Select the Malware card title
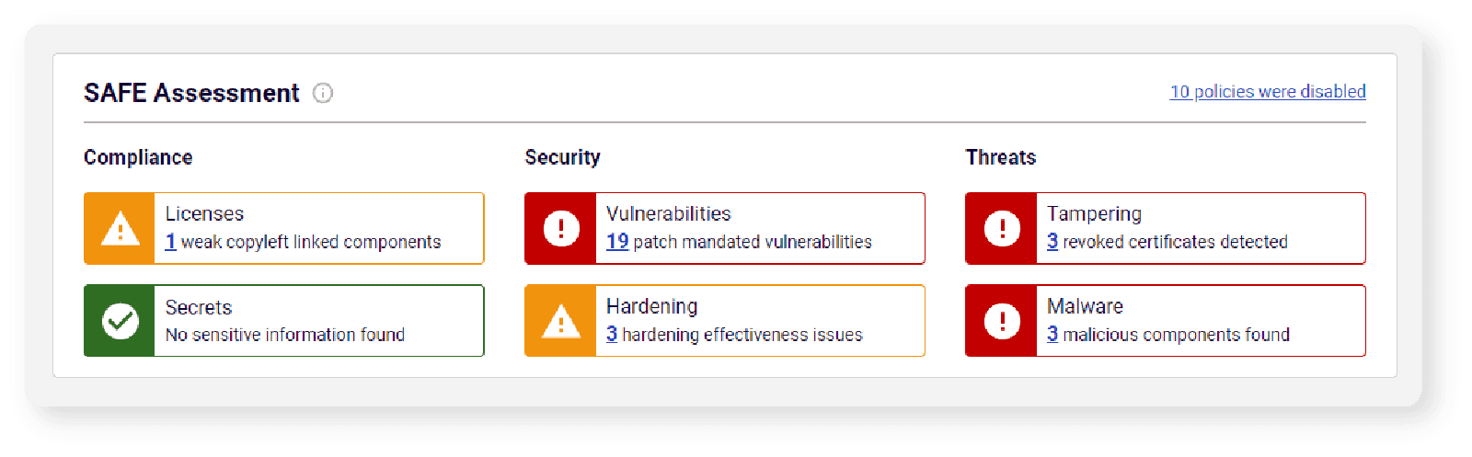Screen dimensions: 1472x457 pos(1085,307)
